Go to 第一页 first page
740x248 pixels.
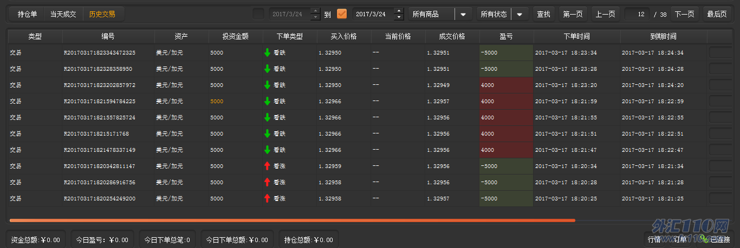pyautogui.click(x=573, y=15)
